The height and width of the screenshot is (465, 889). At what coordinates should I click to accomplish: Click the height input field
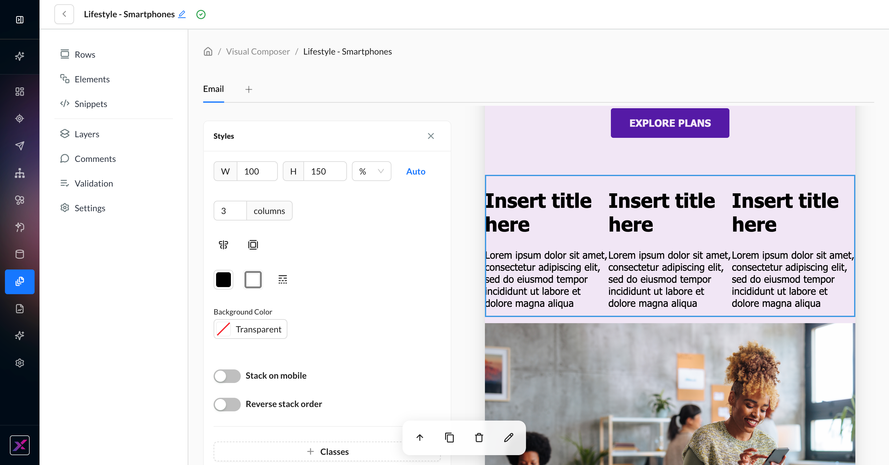coord(325,171)
